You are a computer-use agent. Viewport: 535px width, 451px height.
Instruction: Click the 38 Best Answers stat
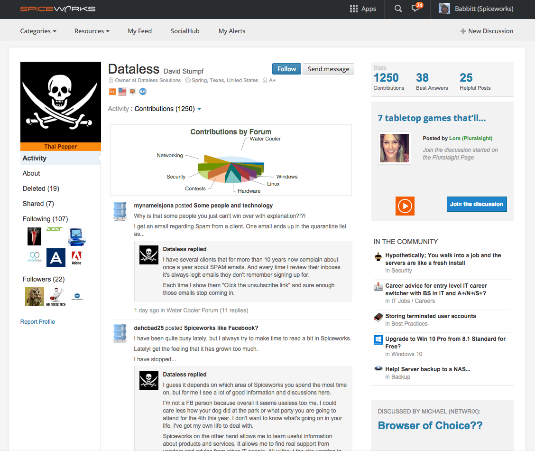pyautogui.click(x=432, y=81)
